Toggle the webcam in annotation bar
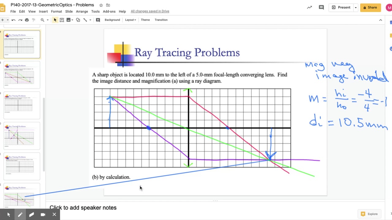Screen dimensions: 392x220 [43, 215]
